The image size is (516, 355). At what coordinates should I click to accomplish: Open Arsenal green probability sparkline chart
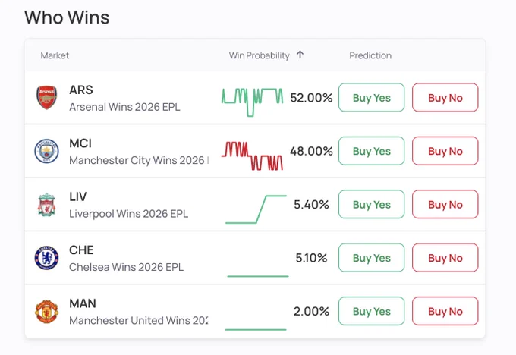point(252,102)
